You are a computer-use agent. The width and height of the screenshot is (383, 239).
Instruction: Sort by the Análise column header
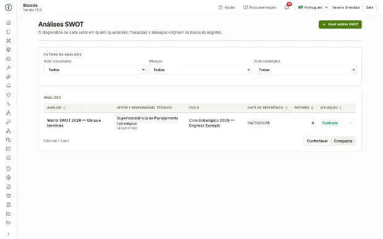coord(56,107)
